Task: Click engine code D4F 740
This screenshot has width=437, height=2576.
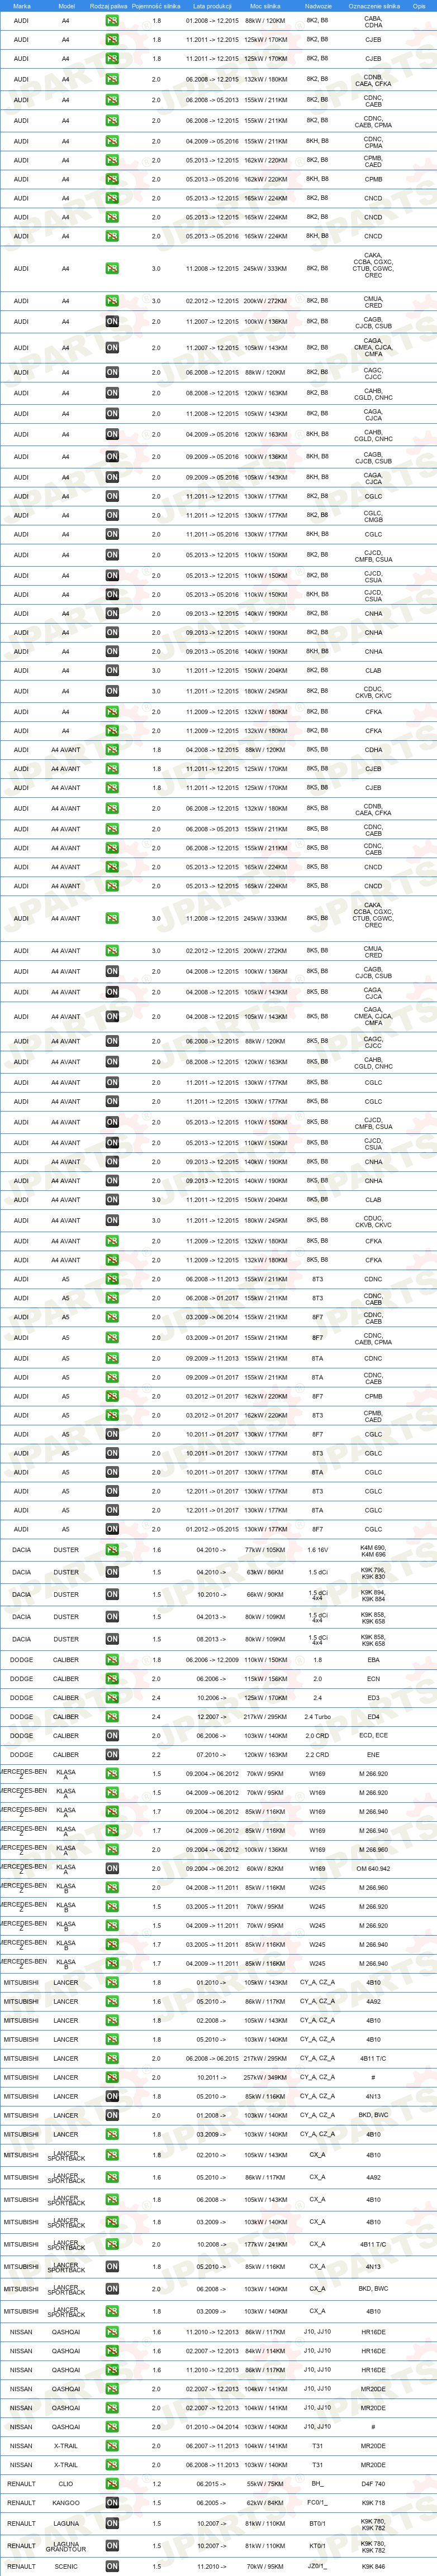Action: pos(373,2484)
